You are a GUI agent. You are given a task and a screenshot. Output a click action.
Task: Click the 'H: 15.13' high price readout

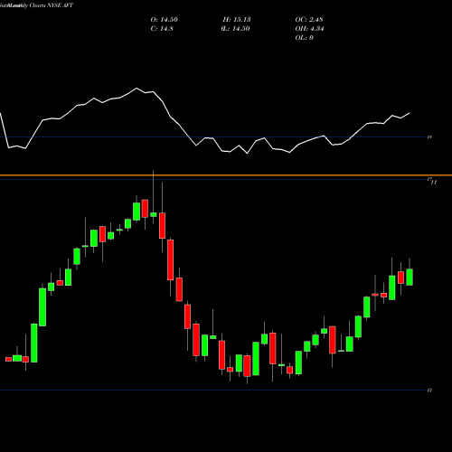click(237, 20)
